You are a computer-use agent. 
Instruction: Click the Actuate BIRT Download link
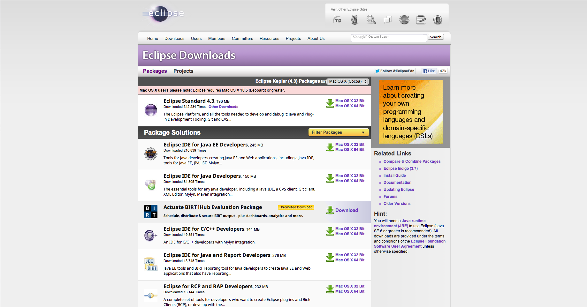pyautogui.click(x=347, y=210)
